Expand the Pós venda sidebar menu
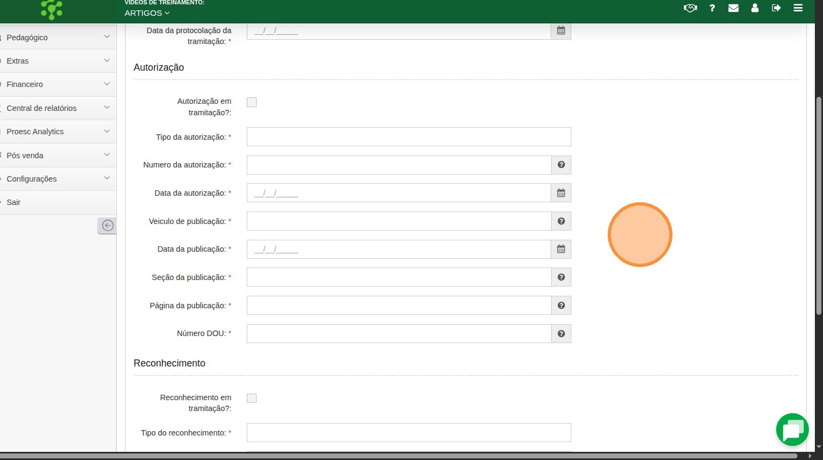This screenshot has height=460, width=823. coord(58,156)
